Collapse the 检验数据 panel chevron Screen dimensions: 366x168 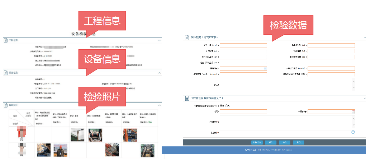coord(364,37)
